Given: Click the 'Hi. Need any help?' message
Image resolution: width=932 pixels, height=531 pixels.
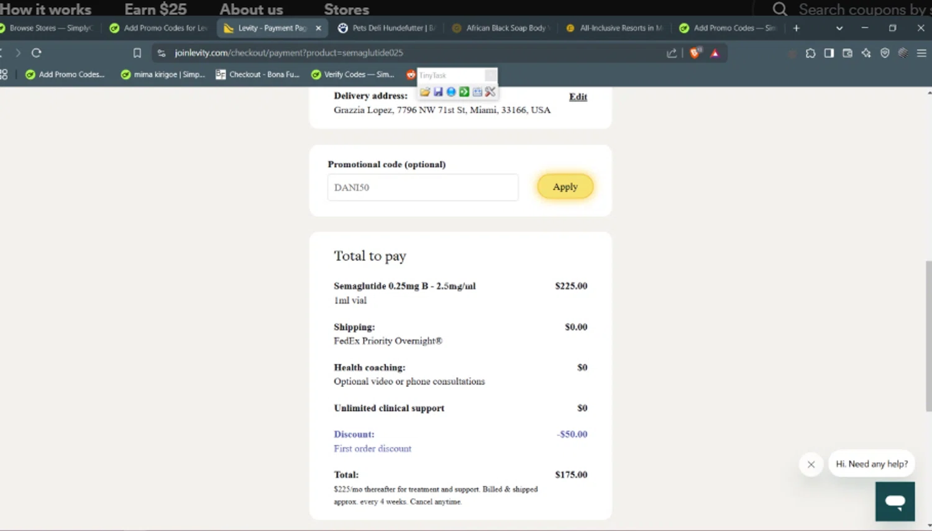Looking at the screenshot, I should point(872,464).
